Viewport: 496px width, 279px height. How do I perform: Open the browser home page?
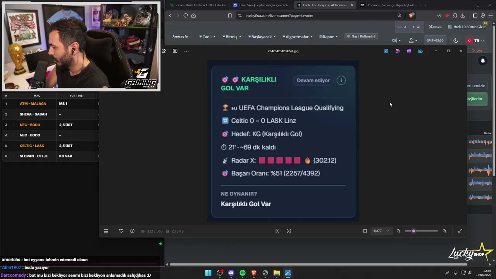pos(193,15)
